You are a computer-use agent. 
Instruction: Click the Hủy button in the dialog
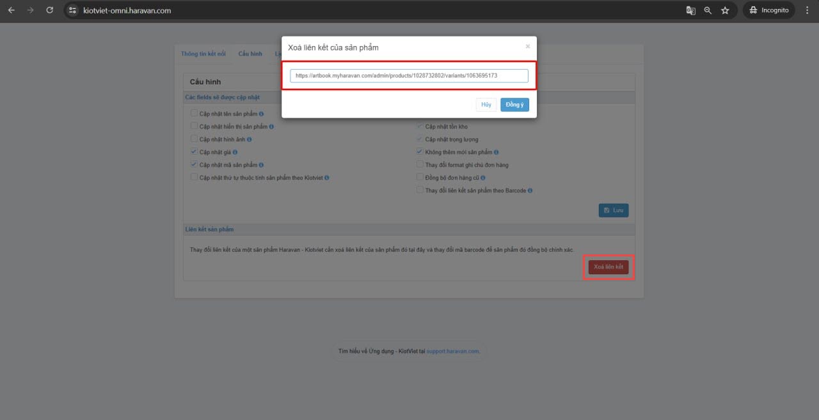pos(486,104)
